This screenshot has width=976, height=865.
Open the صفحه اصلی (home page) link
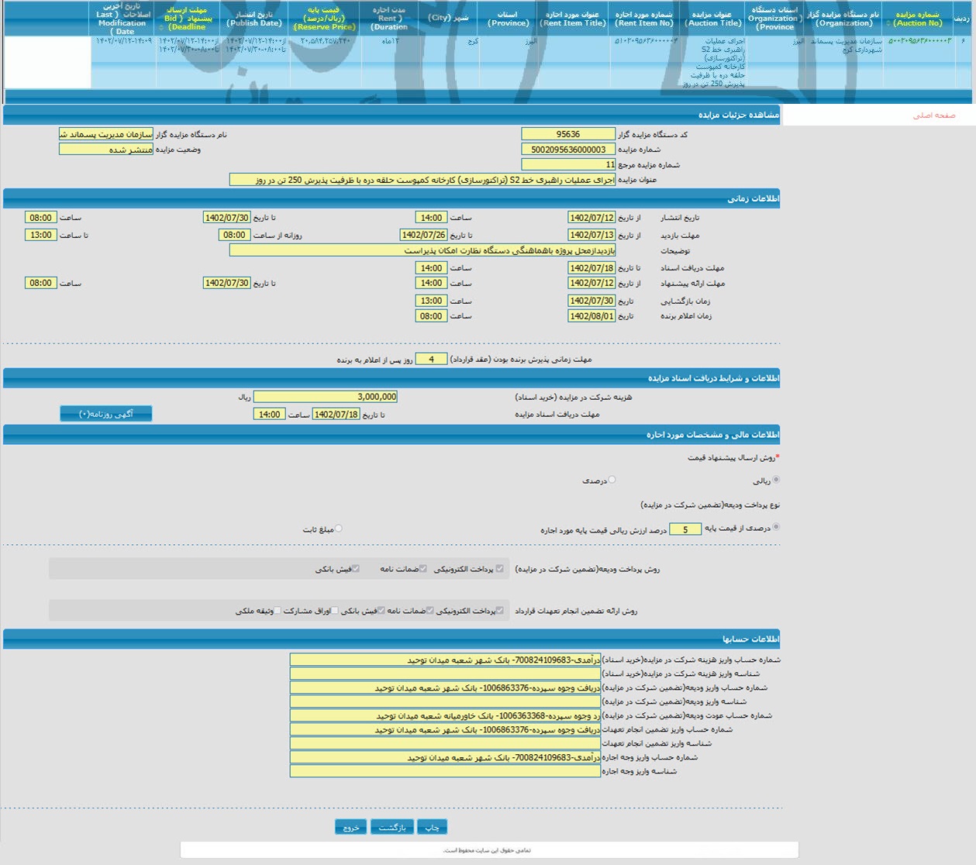(x=933, y=115)
